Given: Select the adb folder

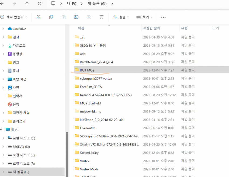Looking at the screenshot, I should [x=83, y=54].
